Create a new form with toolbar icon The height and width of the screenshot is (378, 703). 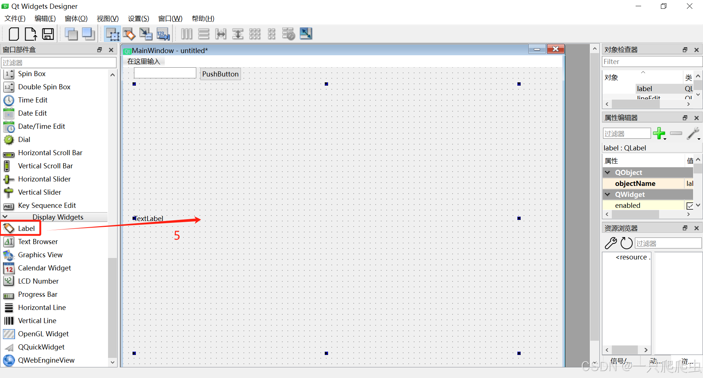14,34
